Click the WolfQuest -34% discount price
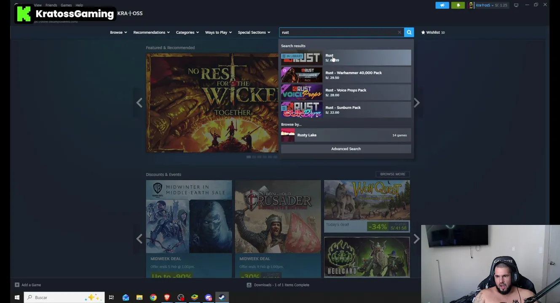The image size is (560, 303). point(387,227)
